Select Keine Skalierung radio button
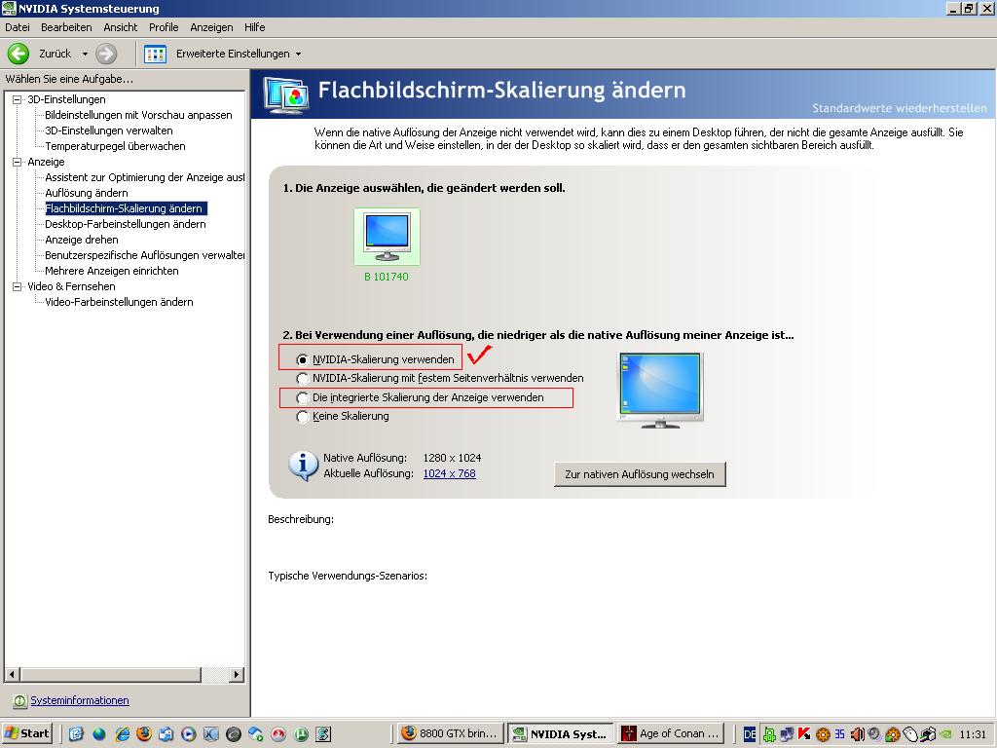Viewport: 997px width, 748px height. (x=303, y=417)
